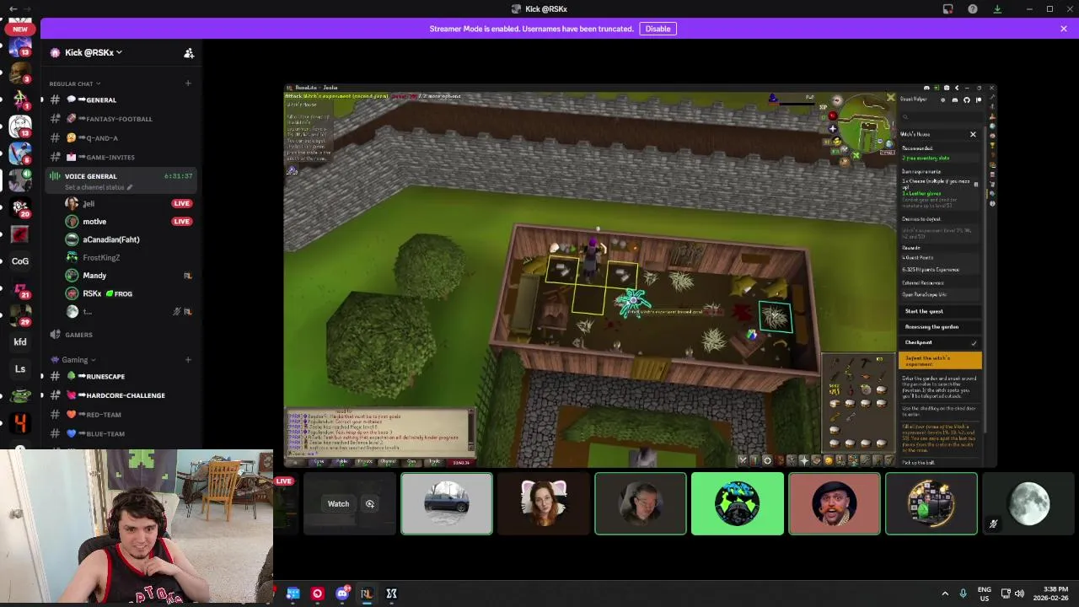Show hidden system tray icons
This screenshot has height=607, width=1079.
tap(945, 594)
